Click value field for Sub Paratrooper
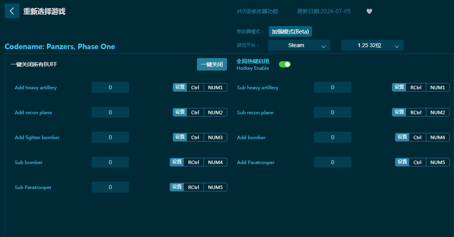454x237 pixels. click(x=110, y=187)
